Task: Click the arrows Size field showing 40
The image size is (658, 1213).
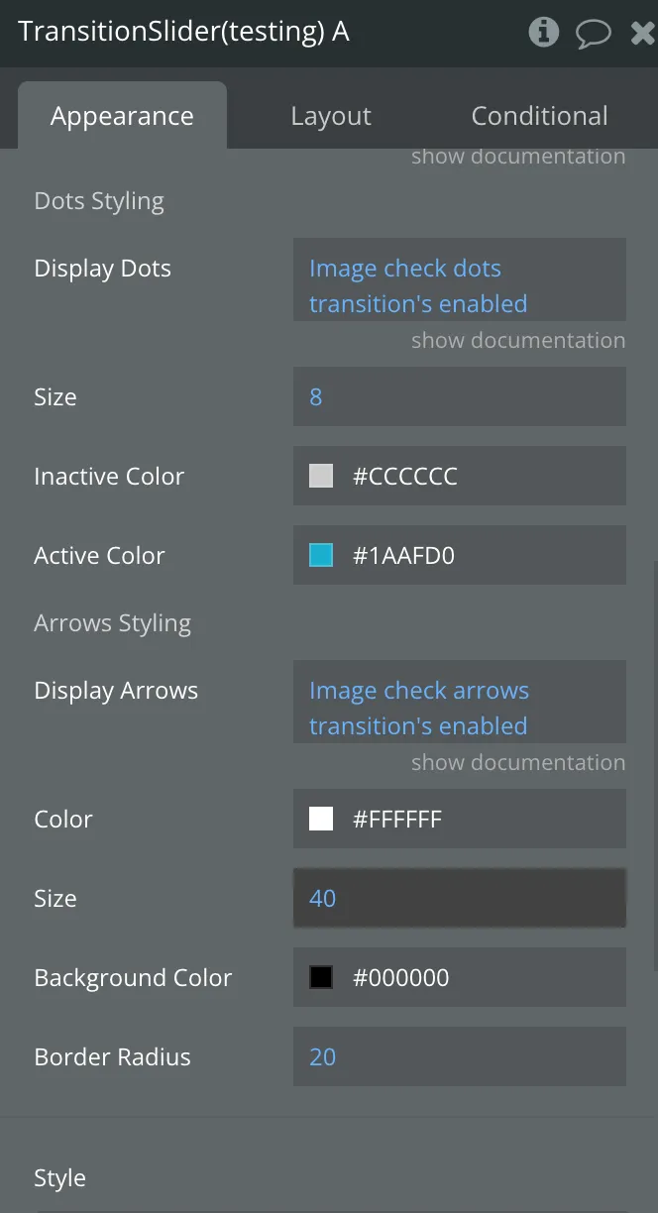Action: [459, 898]
